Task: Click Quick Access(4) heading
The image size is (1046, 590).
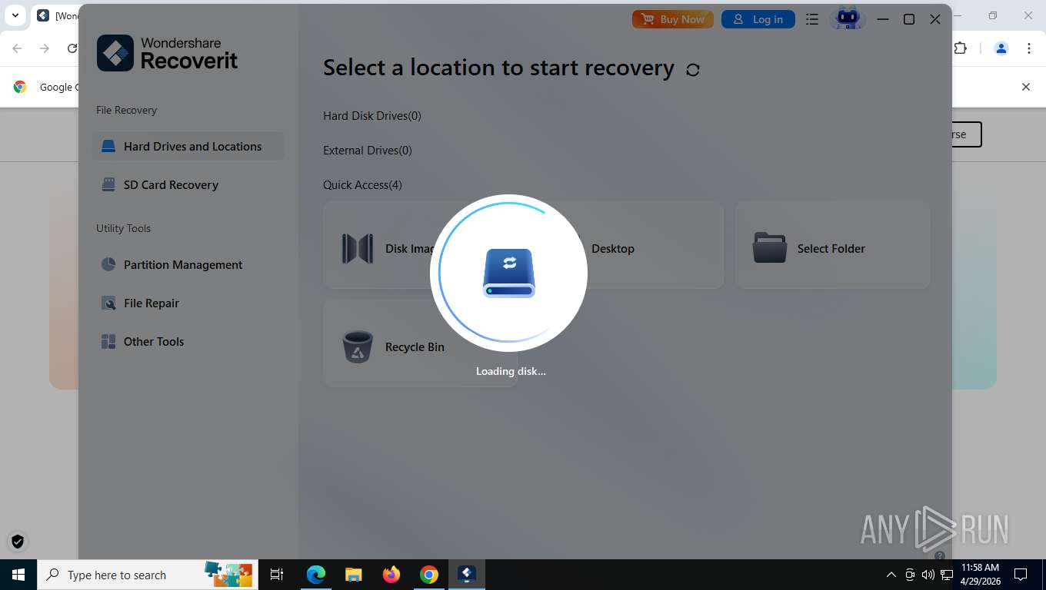Action: point(362,185)
